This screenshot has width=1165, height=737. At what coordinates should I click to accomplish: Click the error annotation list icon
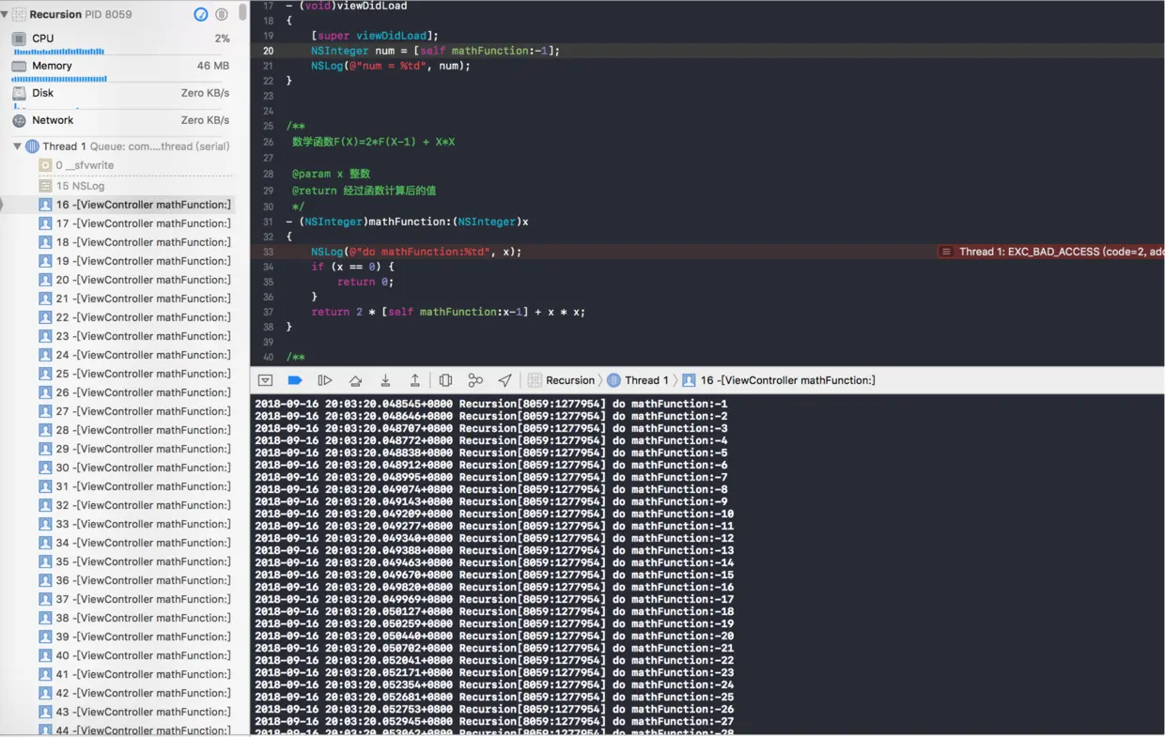tap(946, 252)
